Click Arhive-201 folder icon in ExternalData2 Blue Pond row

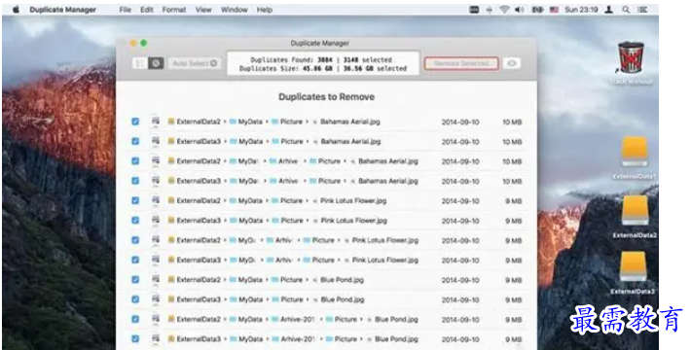pos(275,319)
